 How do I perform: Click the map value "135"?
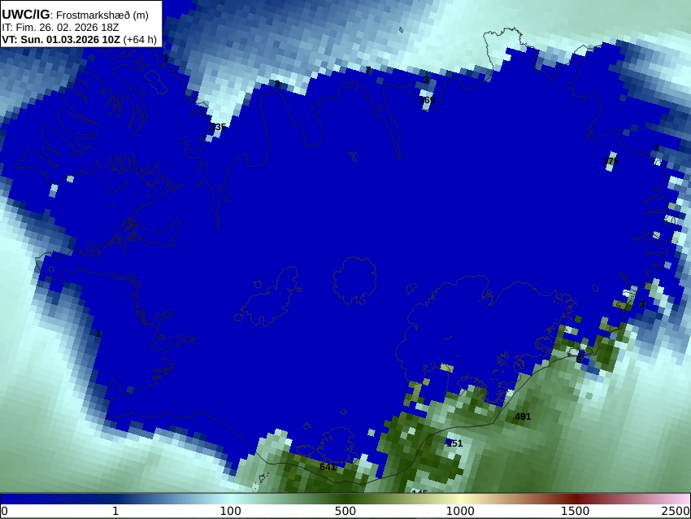point(218,127)
